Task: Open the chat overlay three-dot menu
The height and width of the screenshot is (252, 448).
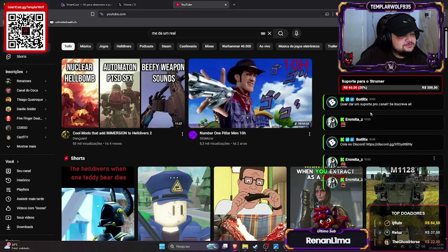Action: [x=434, y=159]
